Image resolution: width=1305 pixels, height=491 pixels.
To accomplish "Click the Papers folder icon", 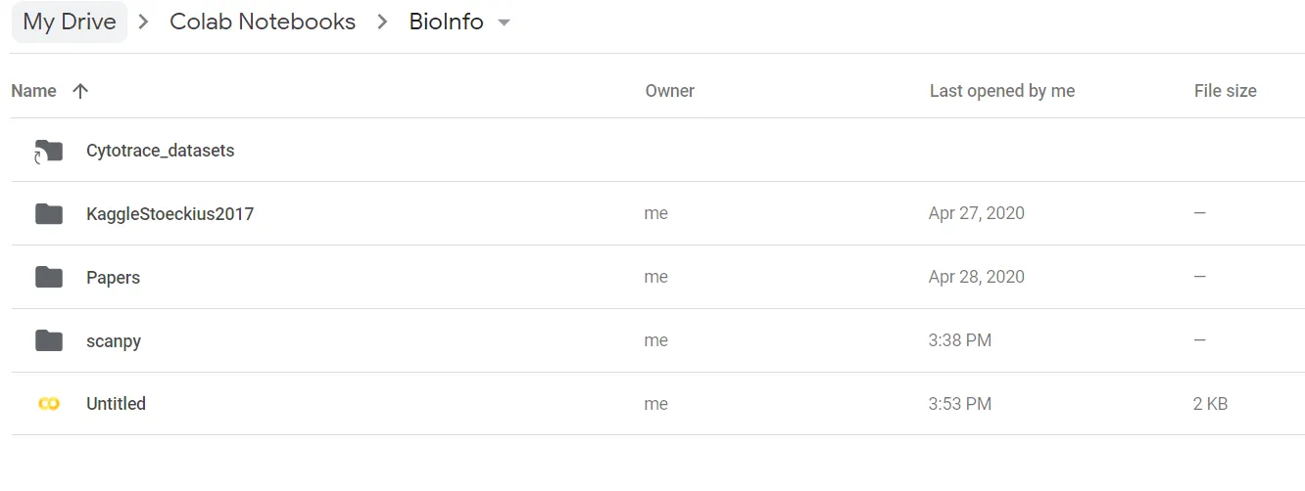I will (x=48, y=278).
